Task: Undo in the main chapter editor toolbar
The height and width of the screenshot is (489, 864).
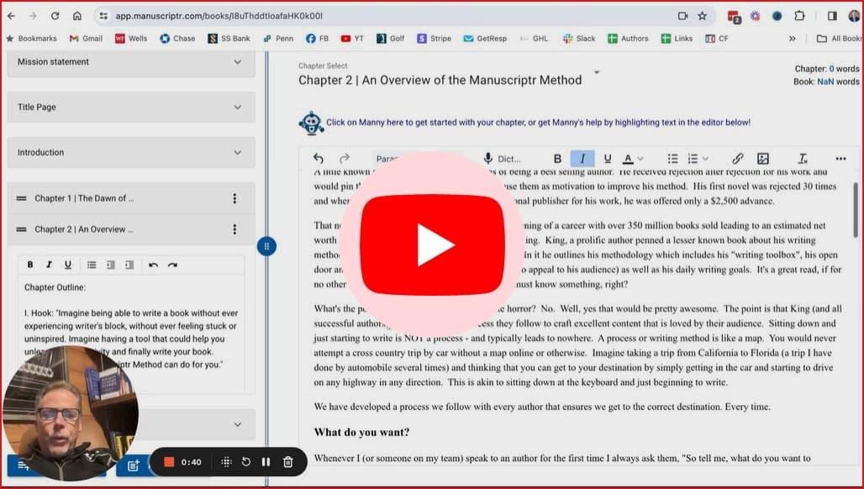Action: point(319,159)
